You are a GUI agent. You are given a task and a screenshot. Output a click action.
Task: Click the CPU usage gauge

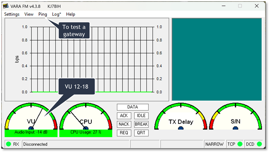(x=86, y=119)
